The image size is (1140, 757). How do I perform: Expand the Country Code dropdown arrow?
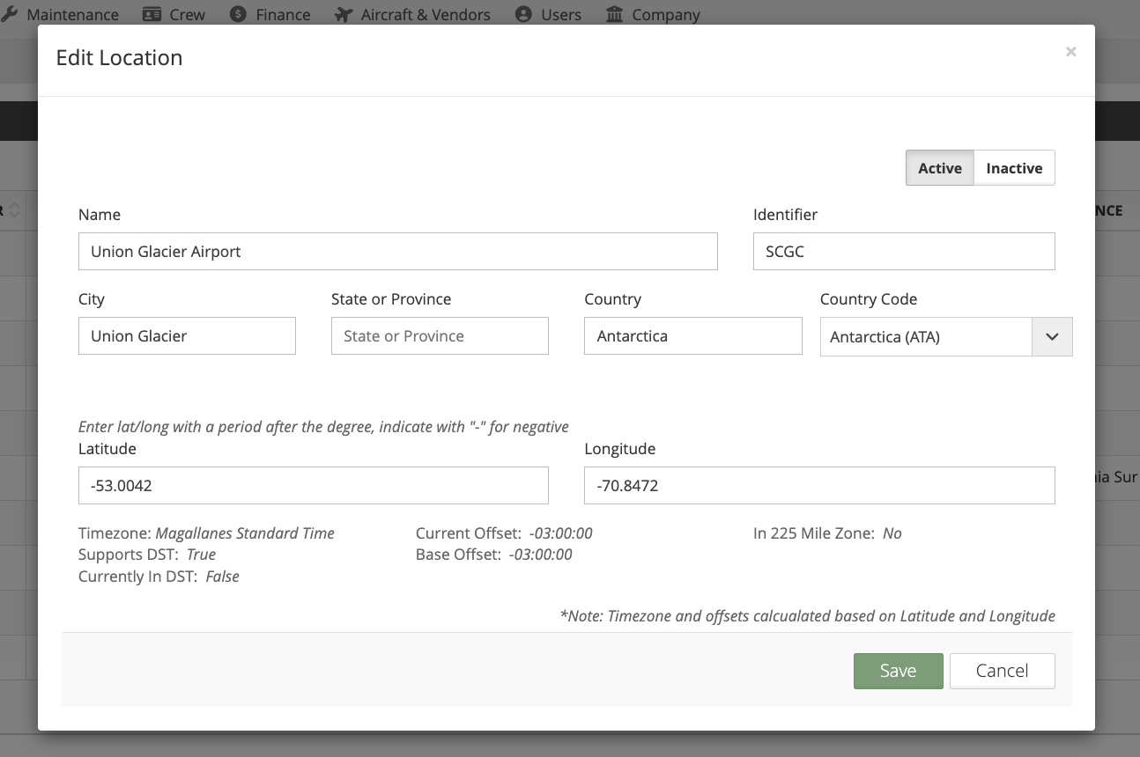[x=1051, y=337]
